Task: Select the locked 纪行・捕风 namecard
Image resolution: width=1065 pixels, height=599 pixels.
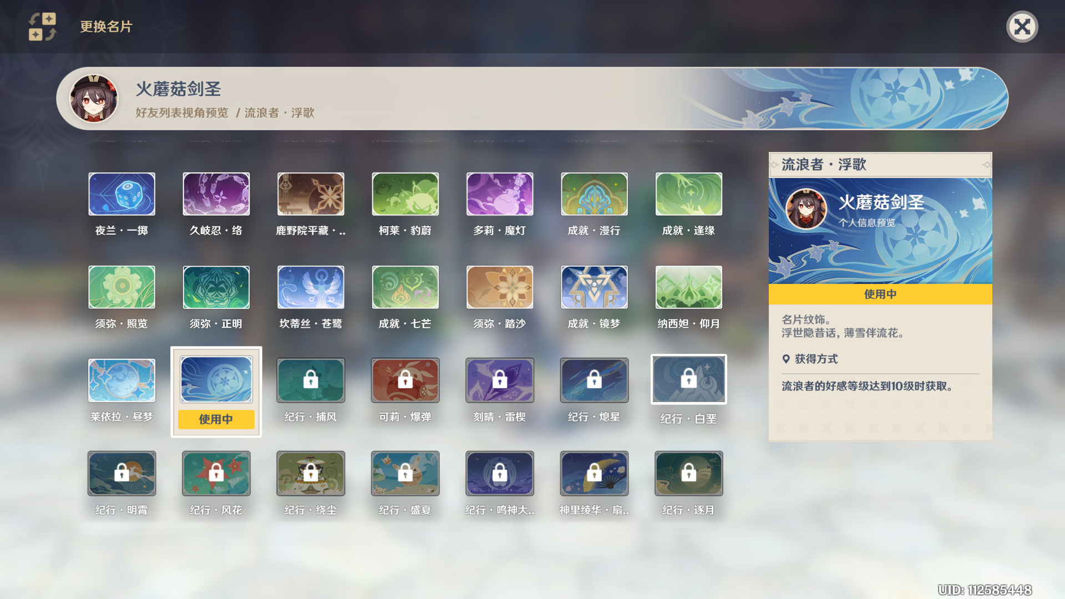Action: 311,380
